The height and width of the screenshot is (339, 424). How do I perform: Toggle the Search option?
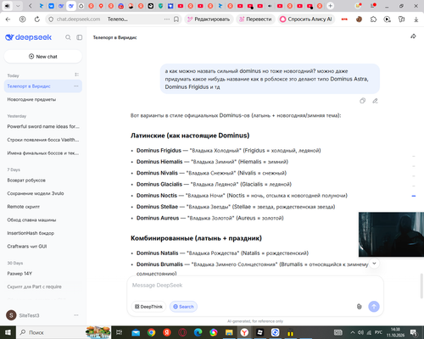[183, 307]
